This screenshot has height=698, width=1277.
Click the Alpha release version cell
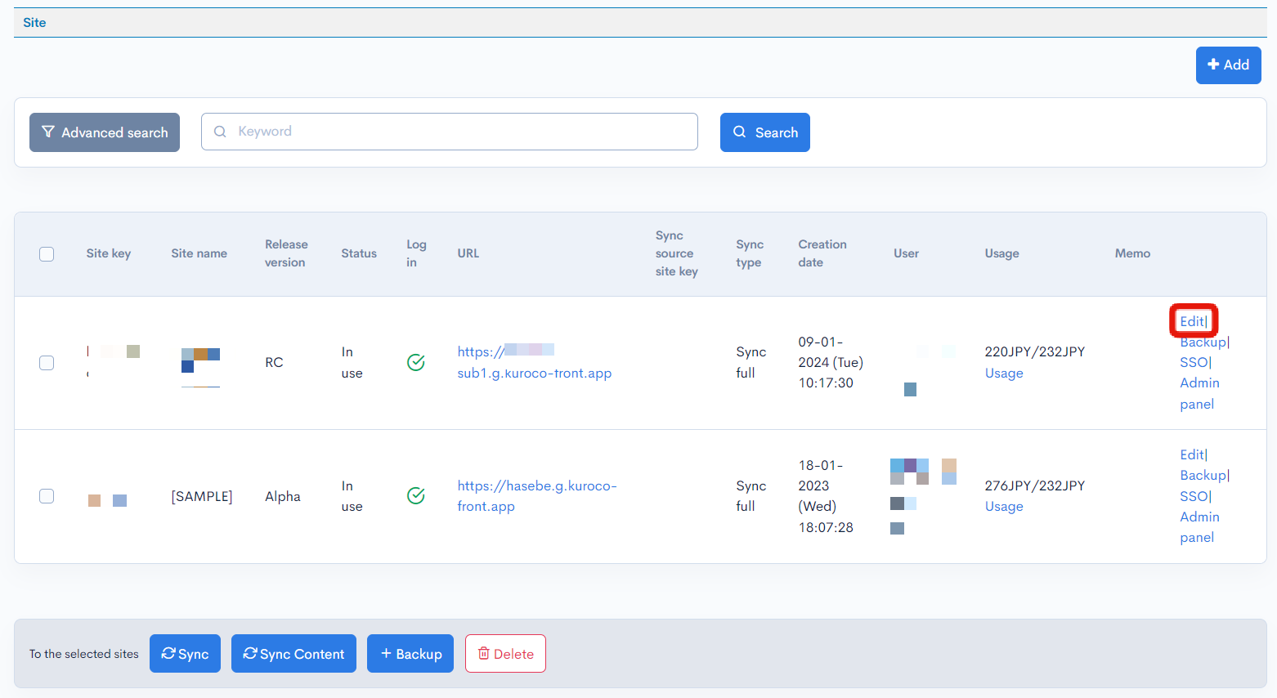pos(283,496)
